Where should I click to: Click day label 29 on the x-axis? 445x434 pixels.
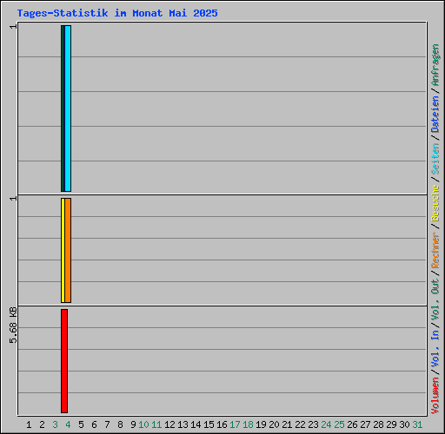[x=391, y=424]
